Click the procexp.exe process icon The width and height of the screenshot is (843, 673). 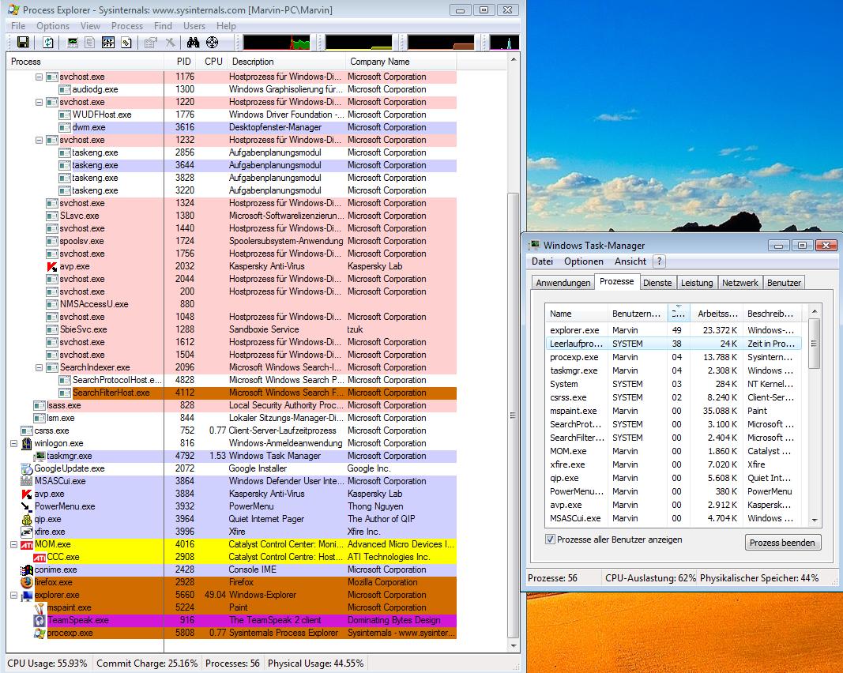40,634
